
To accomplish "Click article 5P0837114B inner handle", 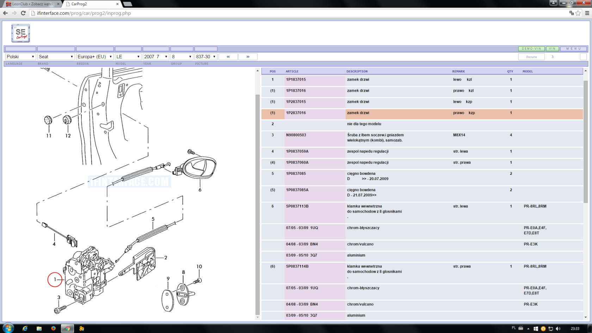I will 297,266.
